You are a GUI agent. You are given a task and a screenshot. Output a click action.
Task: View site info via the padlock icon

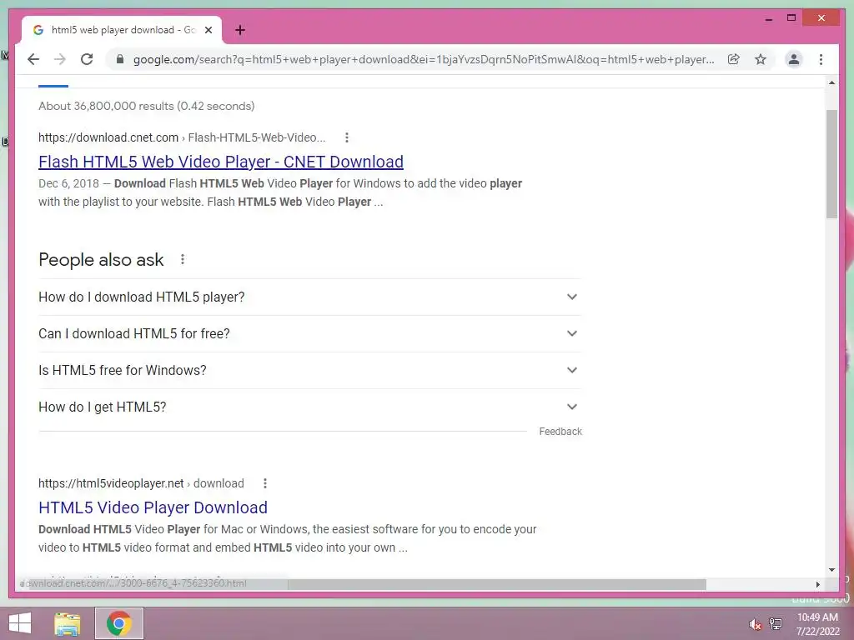[x=120, y=59]
